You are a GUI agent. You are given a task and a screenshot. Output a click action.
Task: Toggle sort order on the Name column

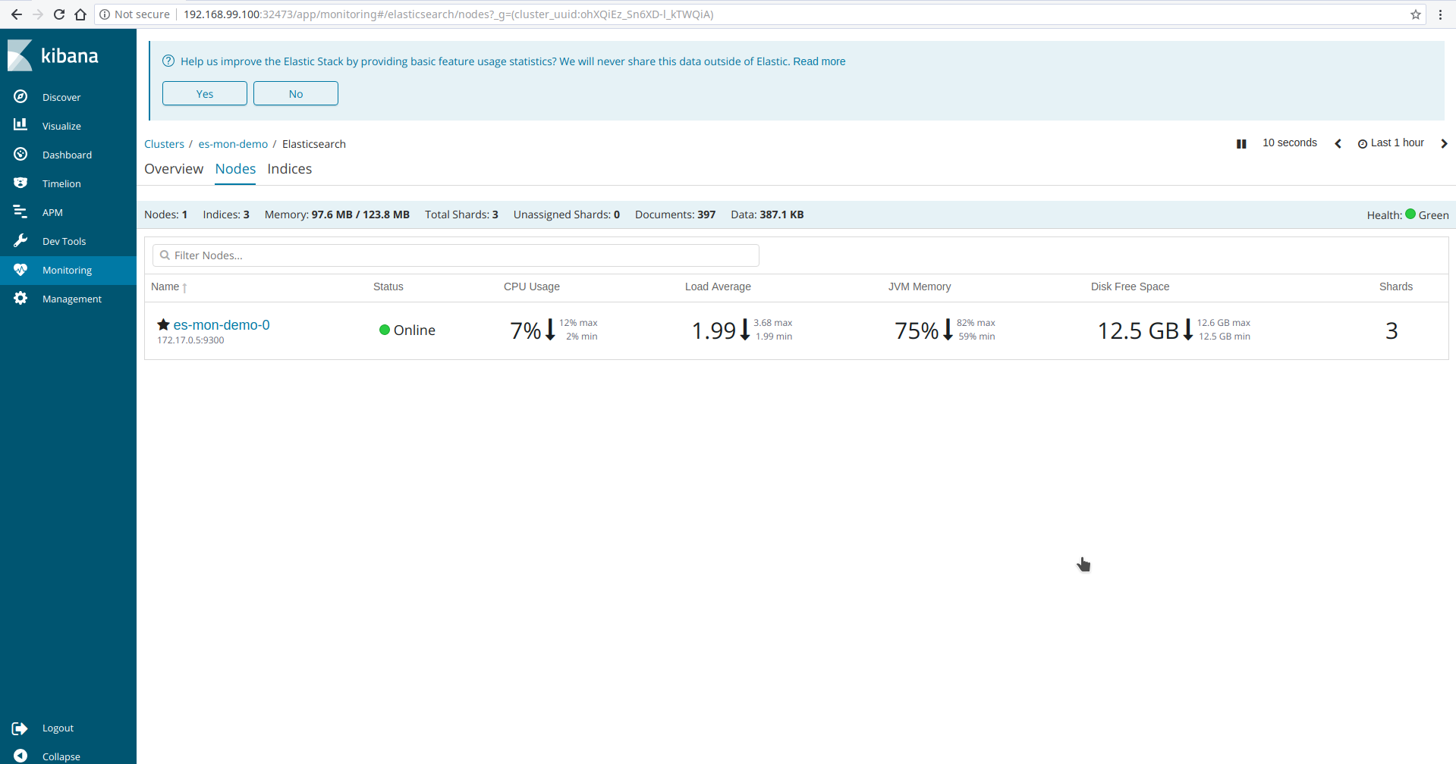pyautogui.click(x=167, y=287)
